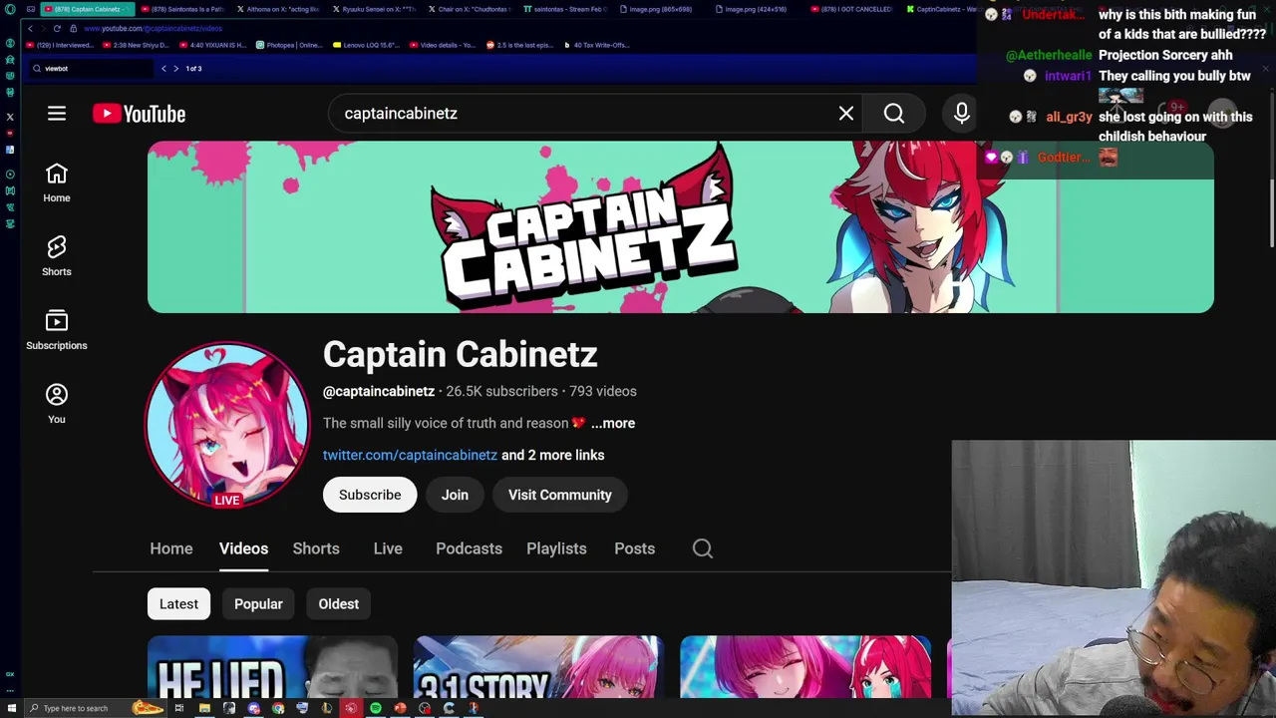Click the channel search magnifier icon
The width and height of the screenshot is (1276, 718).
pyautogui.click(x=703, y=548)
